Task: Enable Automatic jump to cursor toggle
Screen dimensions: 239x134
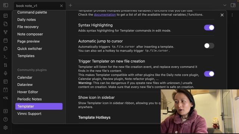Action: 209,46
